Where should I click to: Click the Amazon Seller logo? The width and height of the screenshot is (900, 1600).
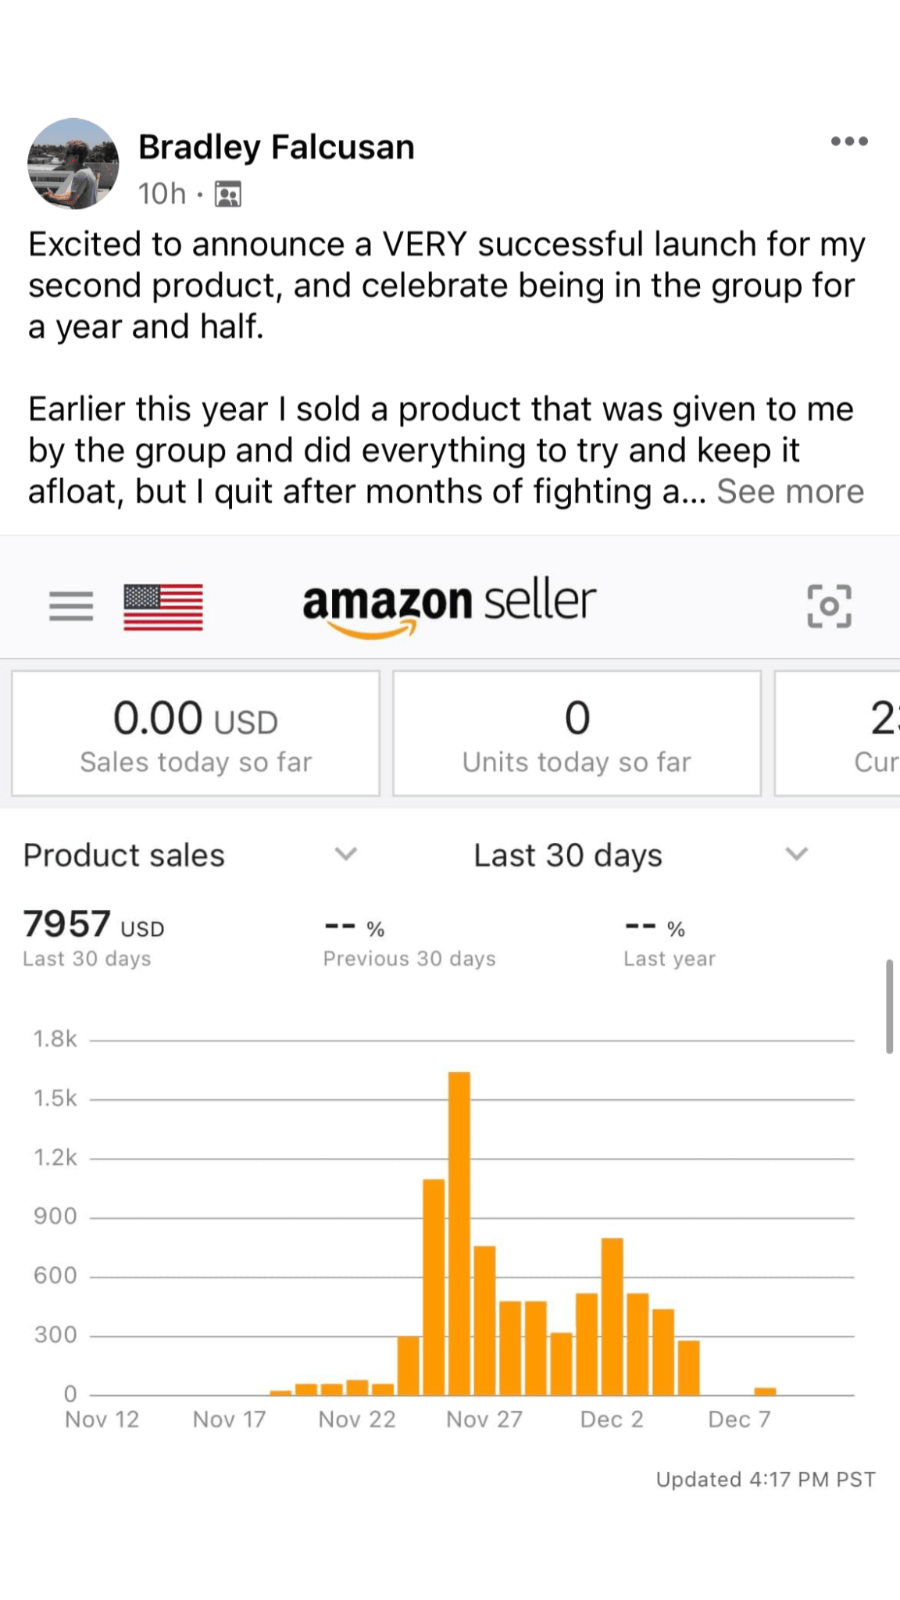coord(449,605)
